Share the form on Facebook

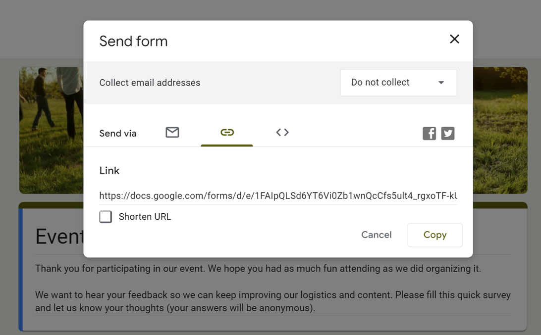(429, 133)
